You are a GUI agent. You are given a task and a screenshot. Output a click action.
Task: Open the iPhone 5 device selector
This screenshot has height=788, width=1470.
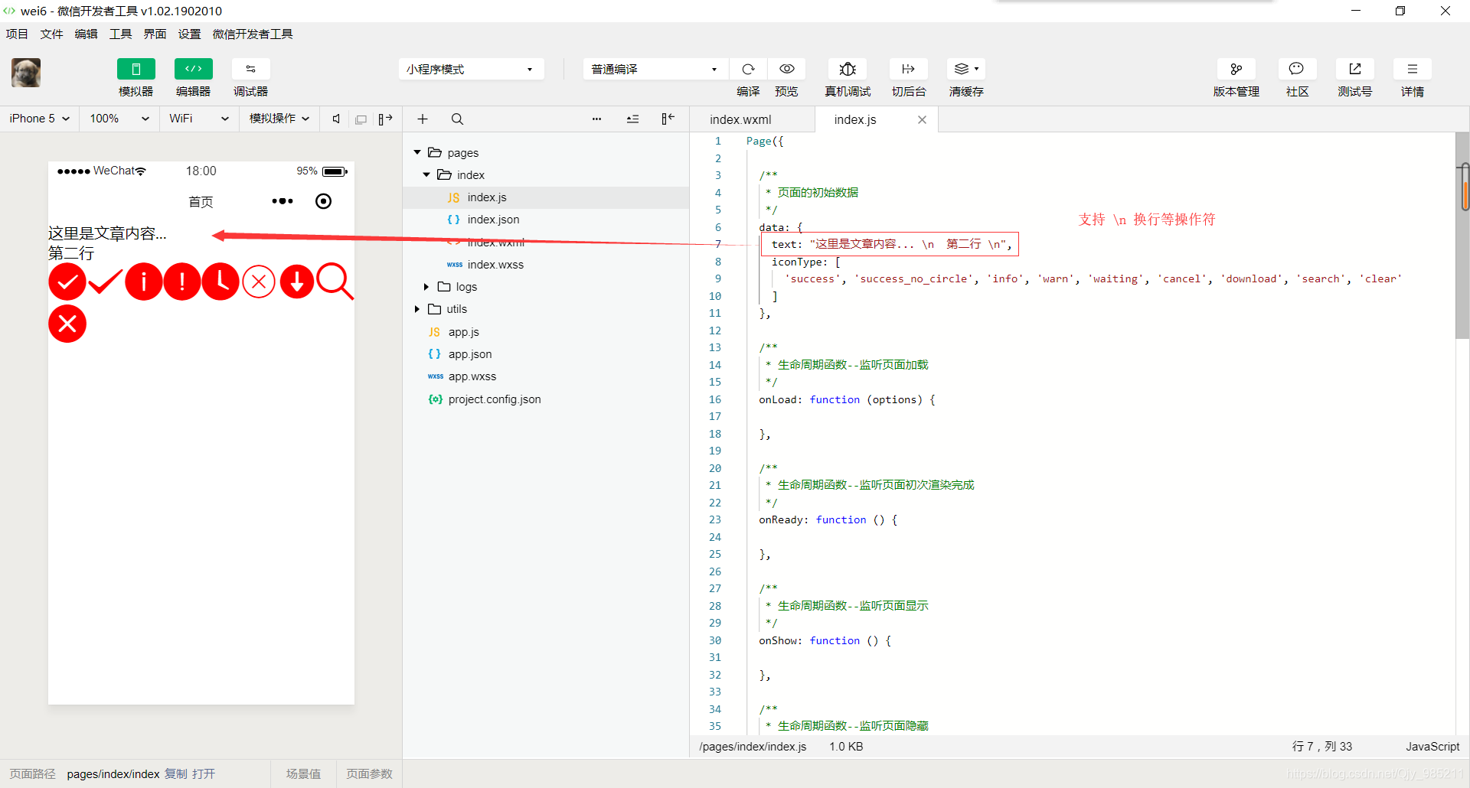(x=38, y=119)
